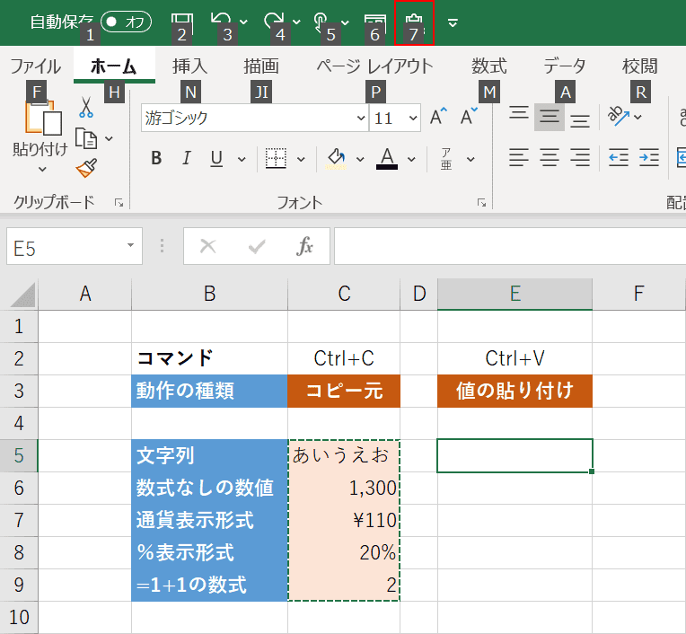Switch to the 校閲 tab
This screenshot has width=686, height=634.
point(639,66)
